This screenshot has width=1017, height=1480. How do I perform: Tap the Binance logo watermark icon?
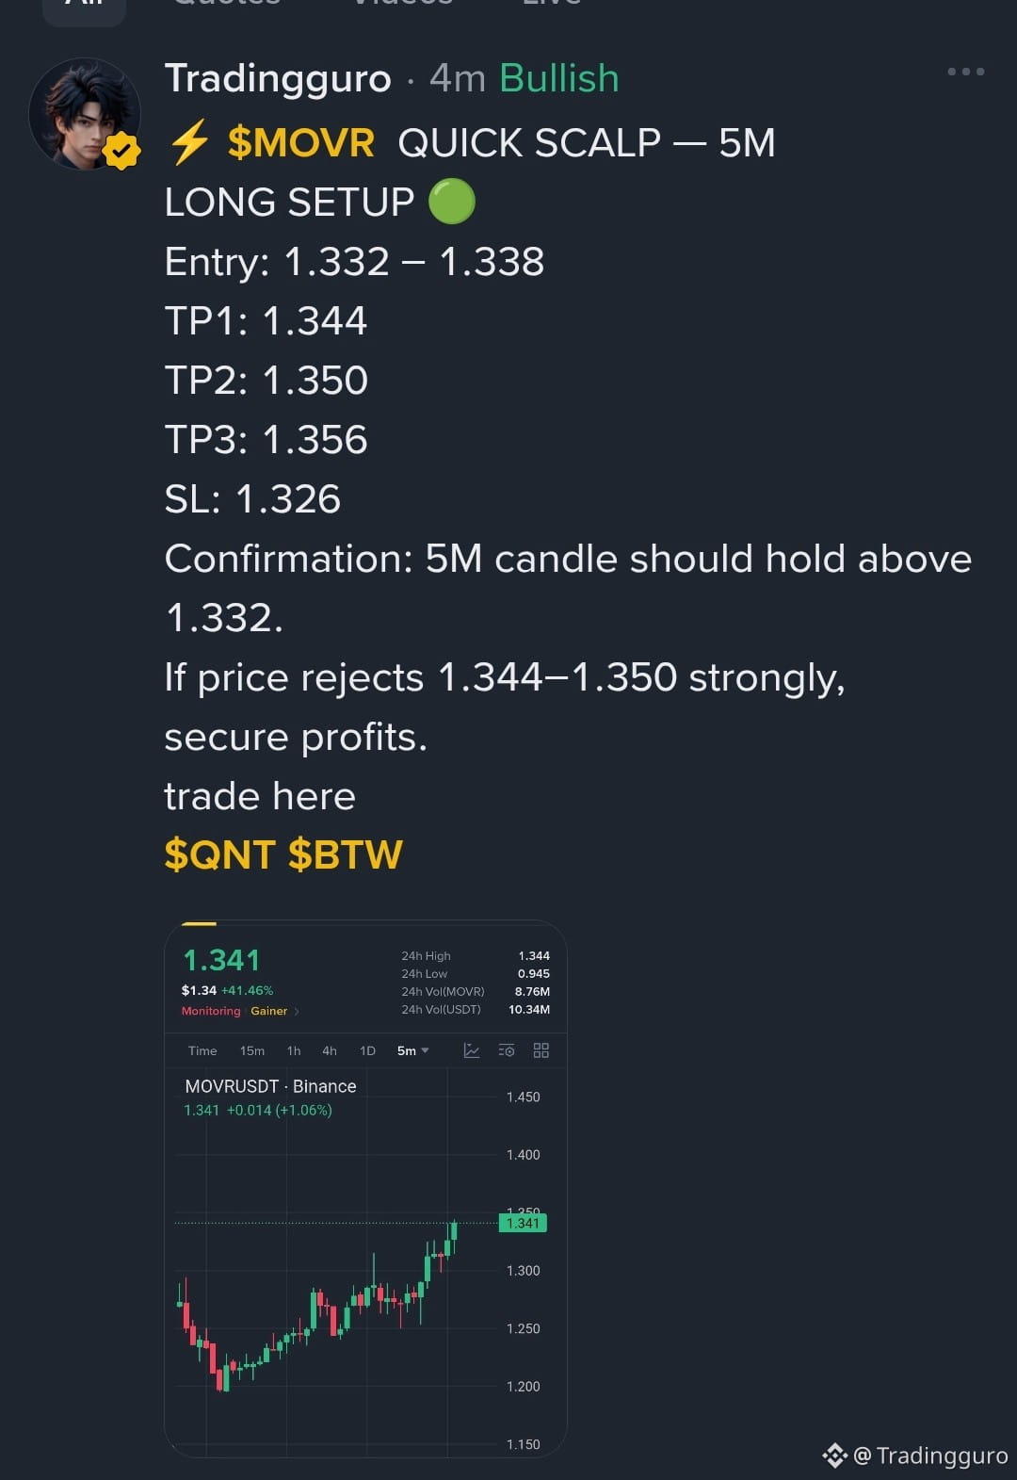835,1456
